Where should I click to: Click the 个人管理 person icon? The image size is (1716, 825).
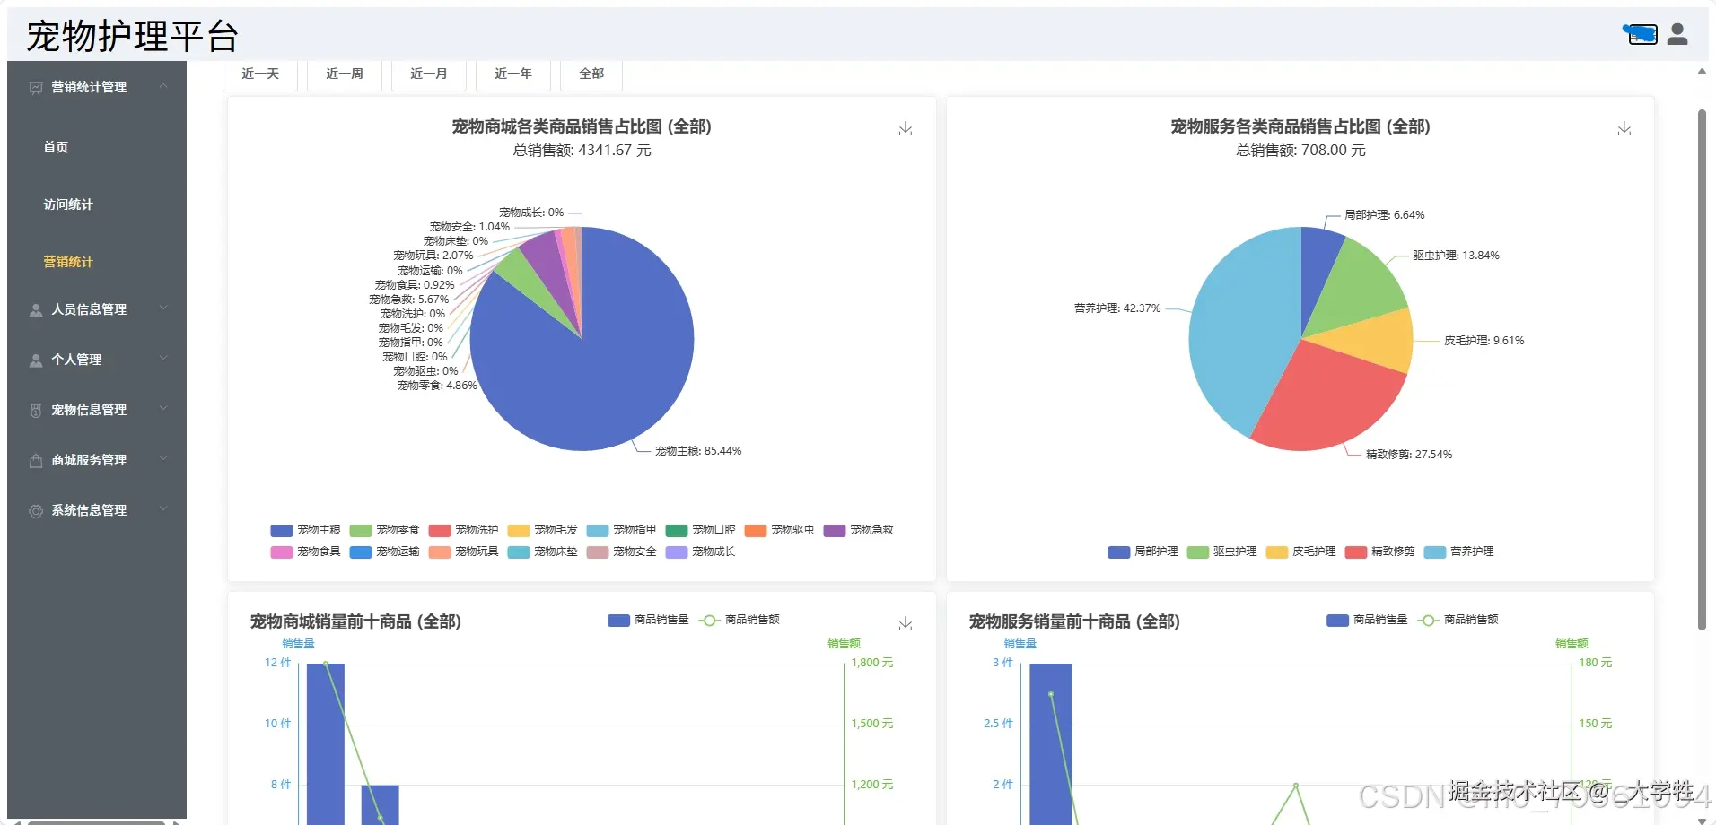(x=36, y=360)
